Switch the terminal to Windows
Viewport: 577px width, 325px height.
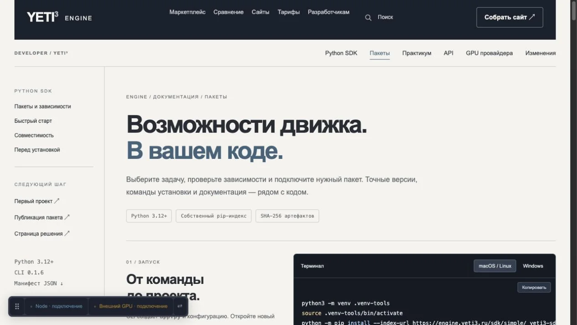pyautogui.click(x=533, y=266)
